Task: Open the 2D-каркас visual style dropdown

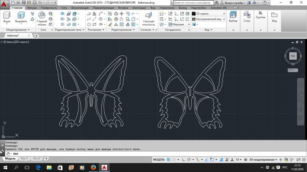Action: pos(209,14)
